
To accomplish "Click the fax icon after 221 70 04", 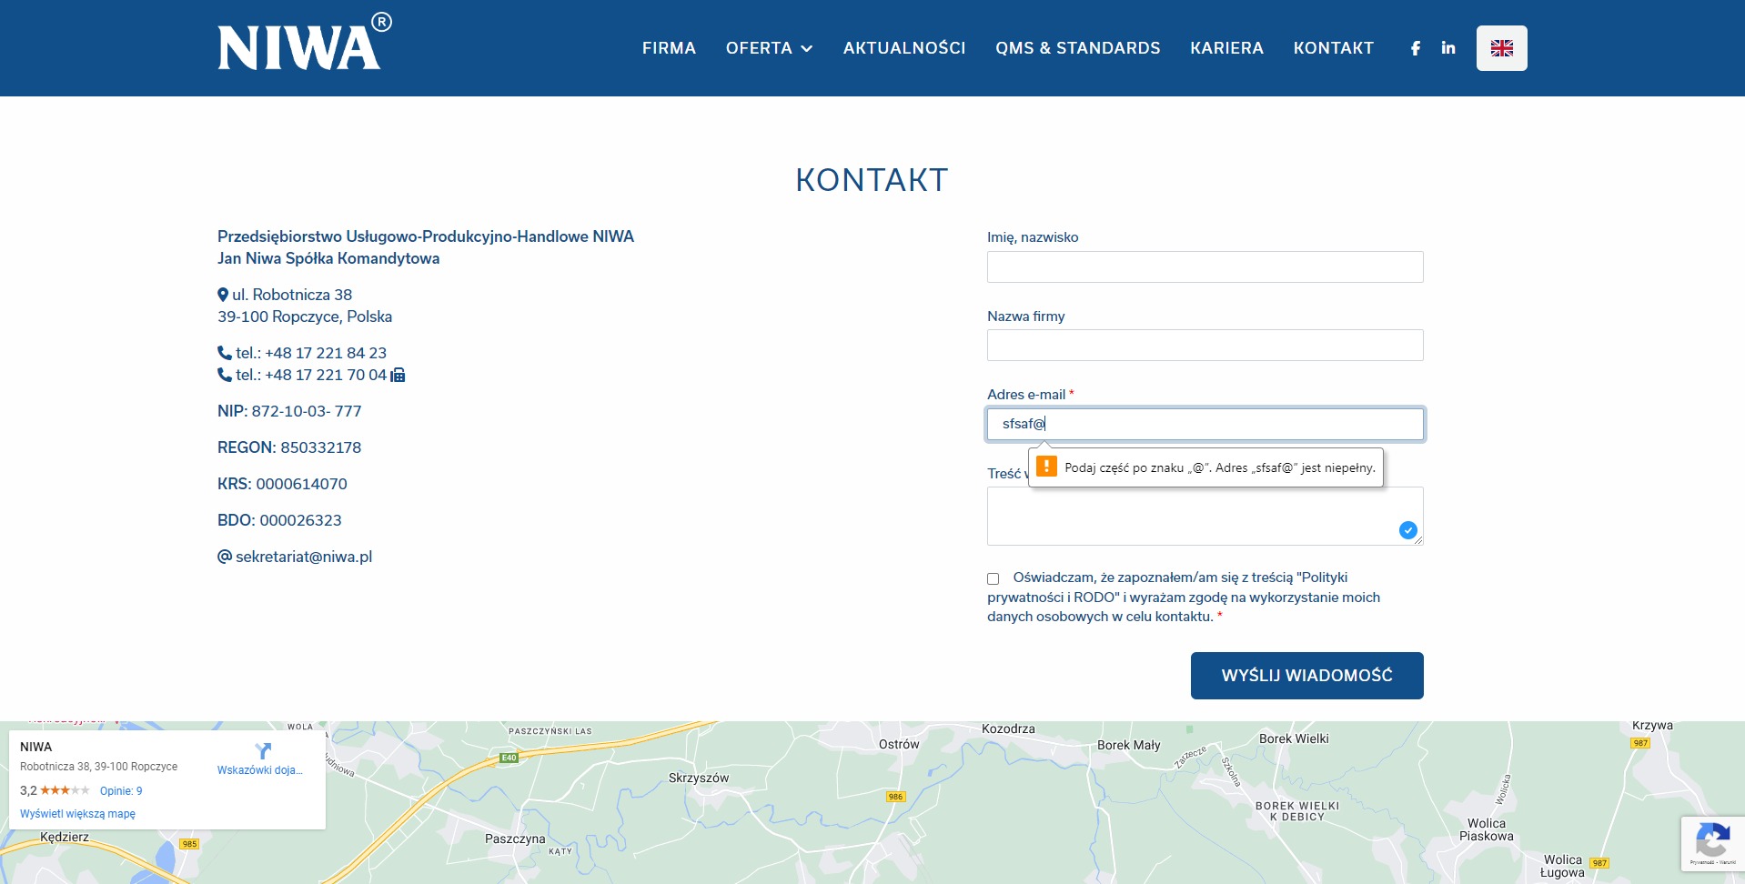I will pos(398,375).
